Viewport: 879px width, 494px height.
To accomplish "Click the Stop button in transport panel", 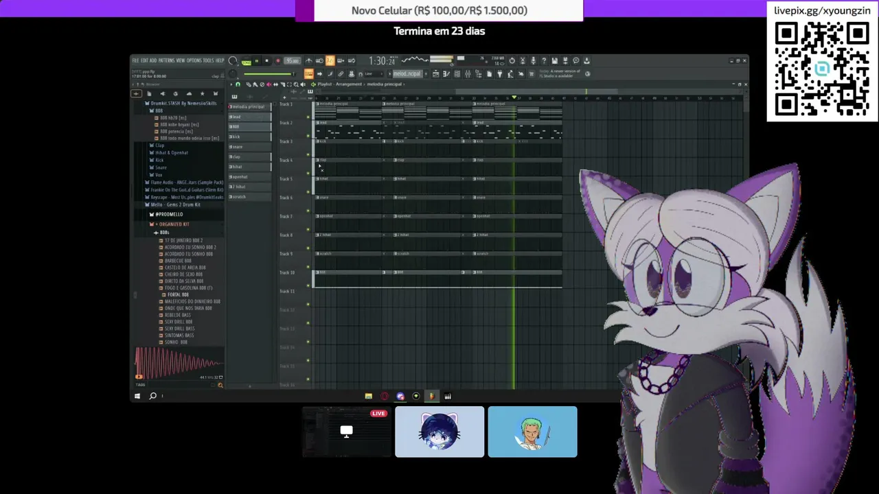I will 267,60.
